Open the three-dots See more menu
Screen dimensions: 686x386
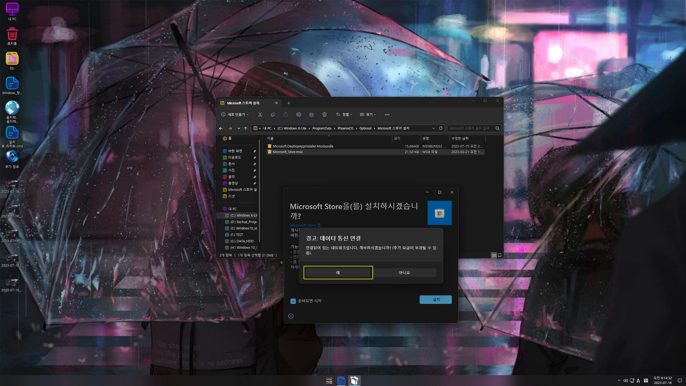point(387,115)
